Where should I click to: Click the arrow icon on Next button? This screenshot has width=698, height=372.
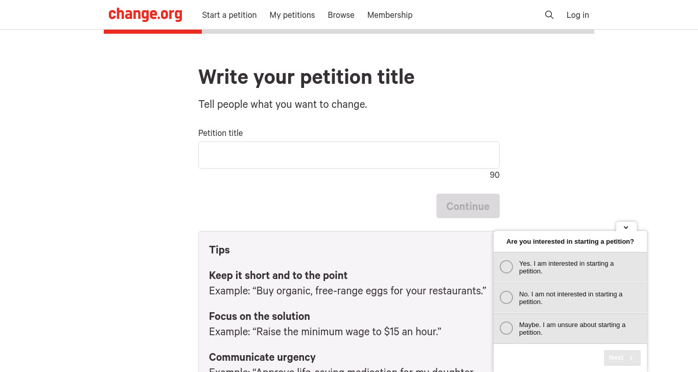tap(631, 358)
